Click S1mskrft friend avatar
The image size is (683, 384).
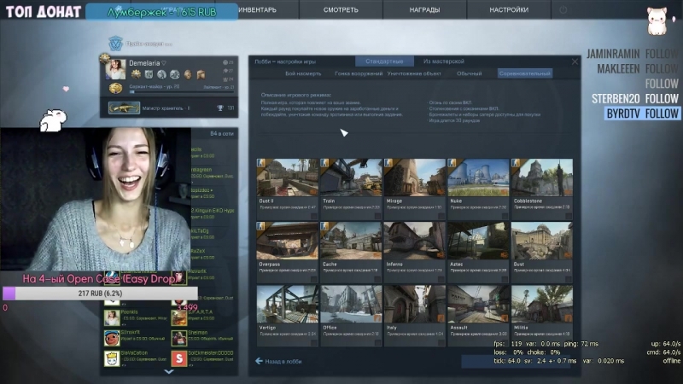(112, 338)
